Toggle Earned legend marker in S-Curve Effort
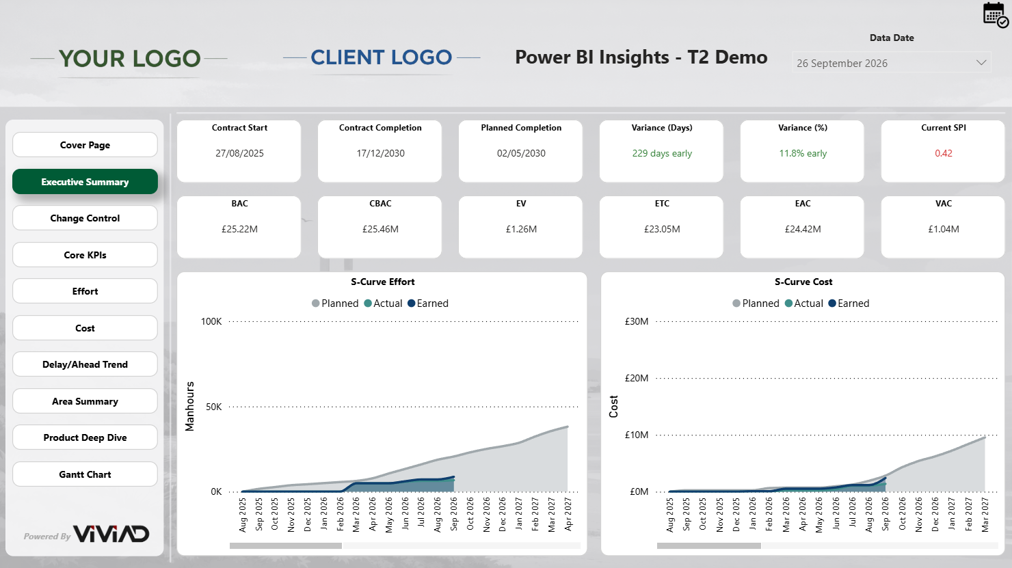 [x=412, y=303]
